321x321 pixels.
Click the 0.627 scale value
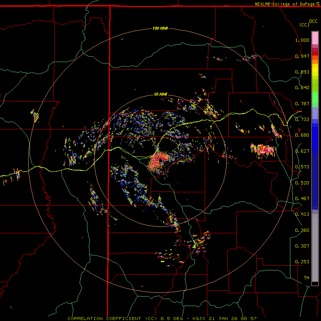(x=302, y=151)
